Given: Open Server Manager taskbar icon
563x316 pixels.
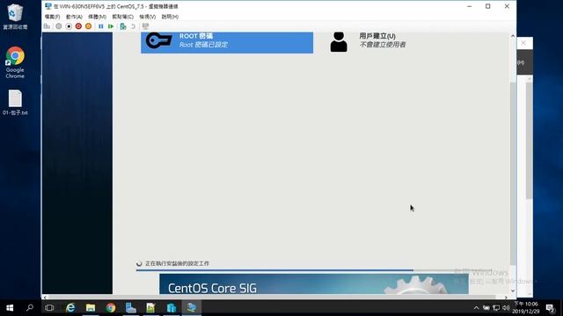Looking at the screenshot, I should tap(131, 308).
